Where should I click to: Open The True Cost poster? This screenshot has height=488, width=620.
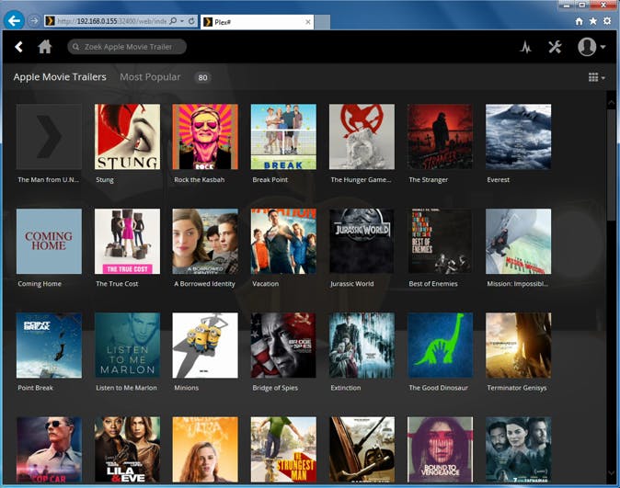127,242
